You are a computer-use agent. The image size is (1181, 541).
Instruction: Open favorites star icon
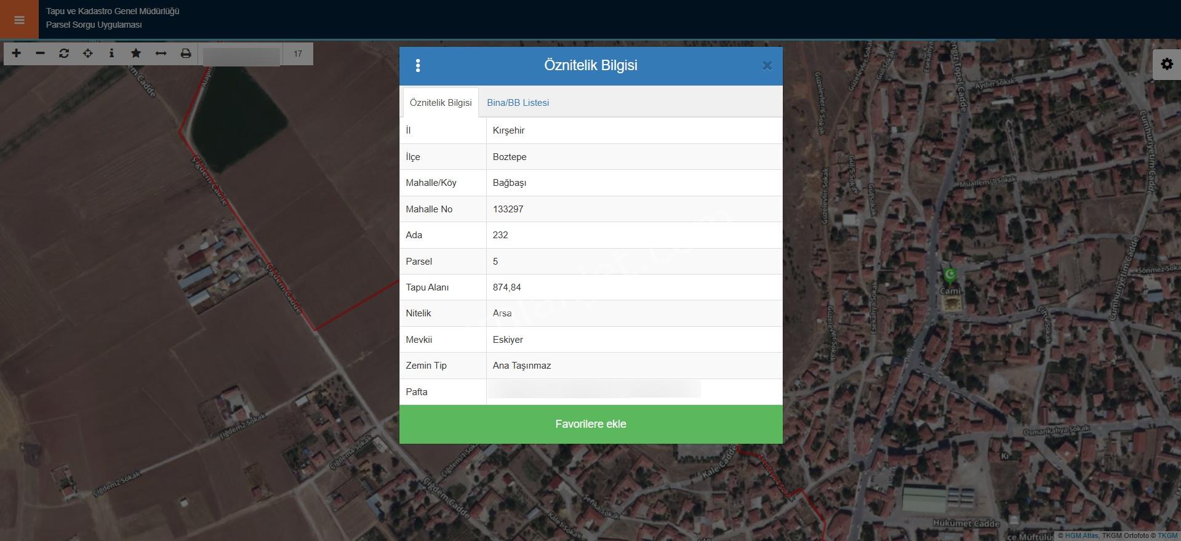point(136,54)
